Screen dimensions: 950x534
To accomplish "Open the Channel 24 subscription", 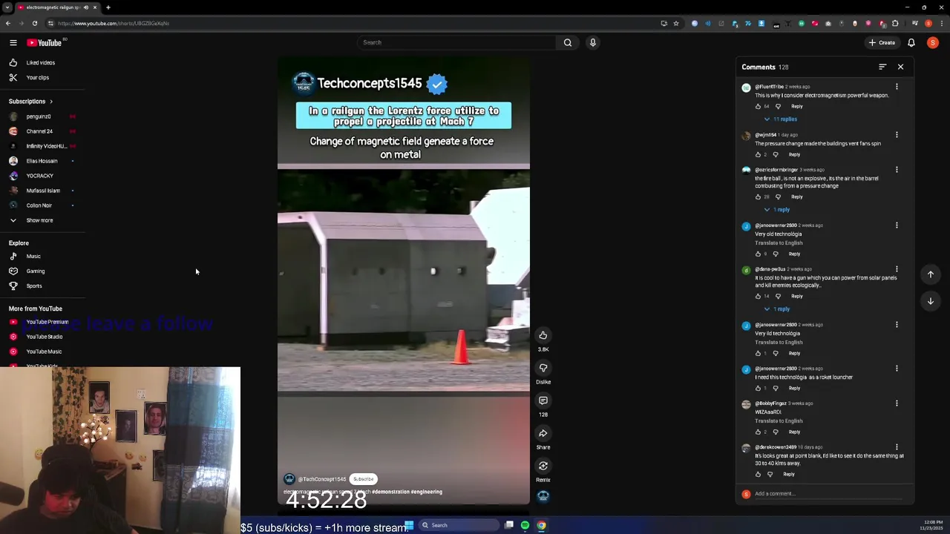I will [42, 131].
